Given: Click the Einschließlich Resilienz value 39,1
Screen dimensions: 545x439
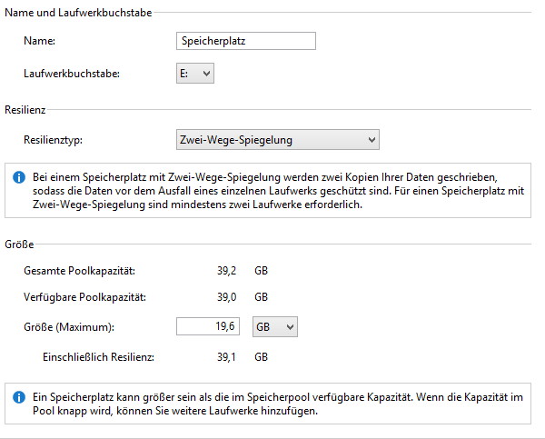Looking at the screenshot, I should [226, 357].
